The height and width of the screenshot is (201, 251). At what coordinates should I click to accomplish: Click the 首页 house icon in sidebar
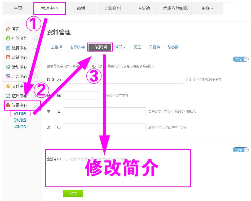(8, 29)
